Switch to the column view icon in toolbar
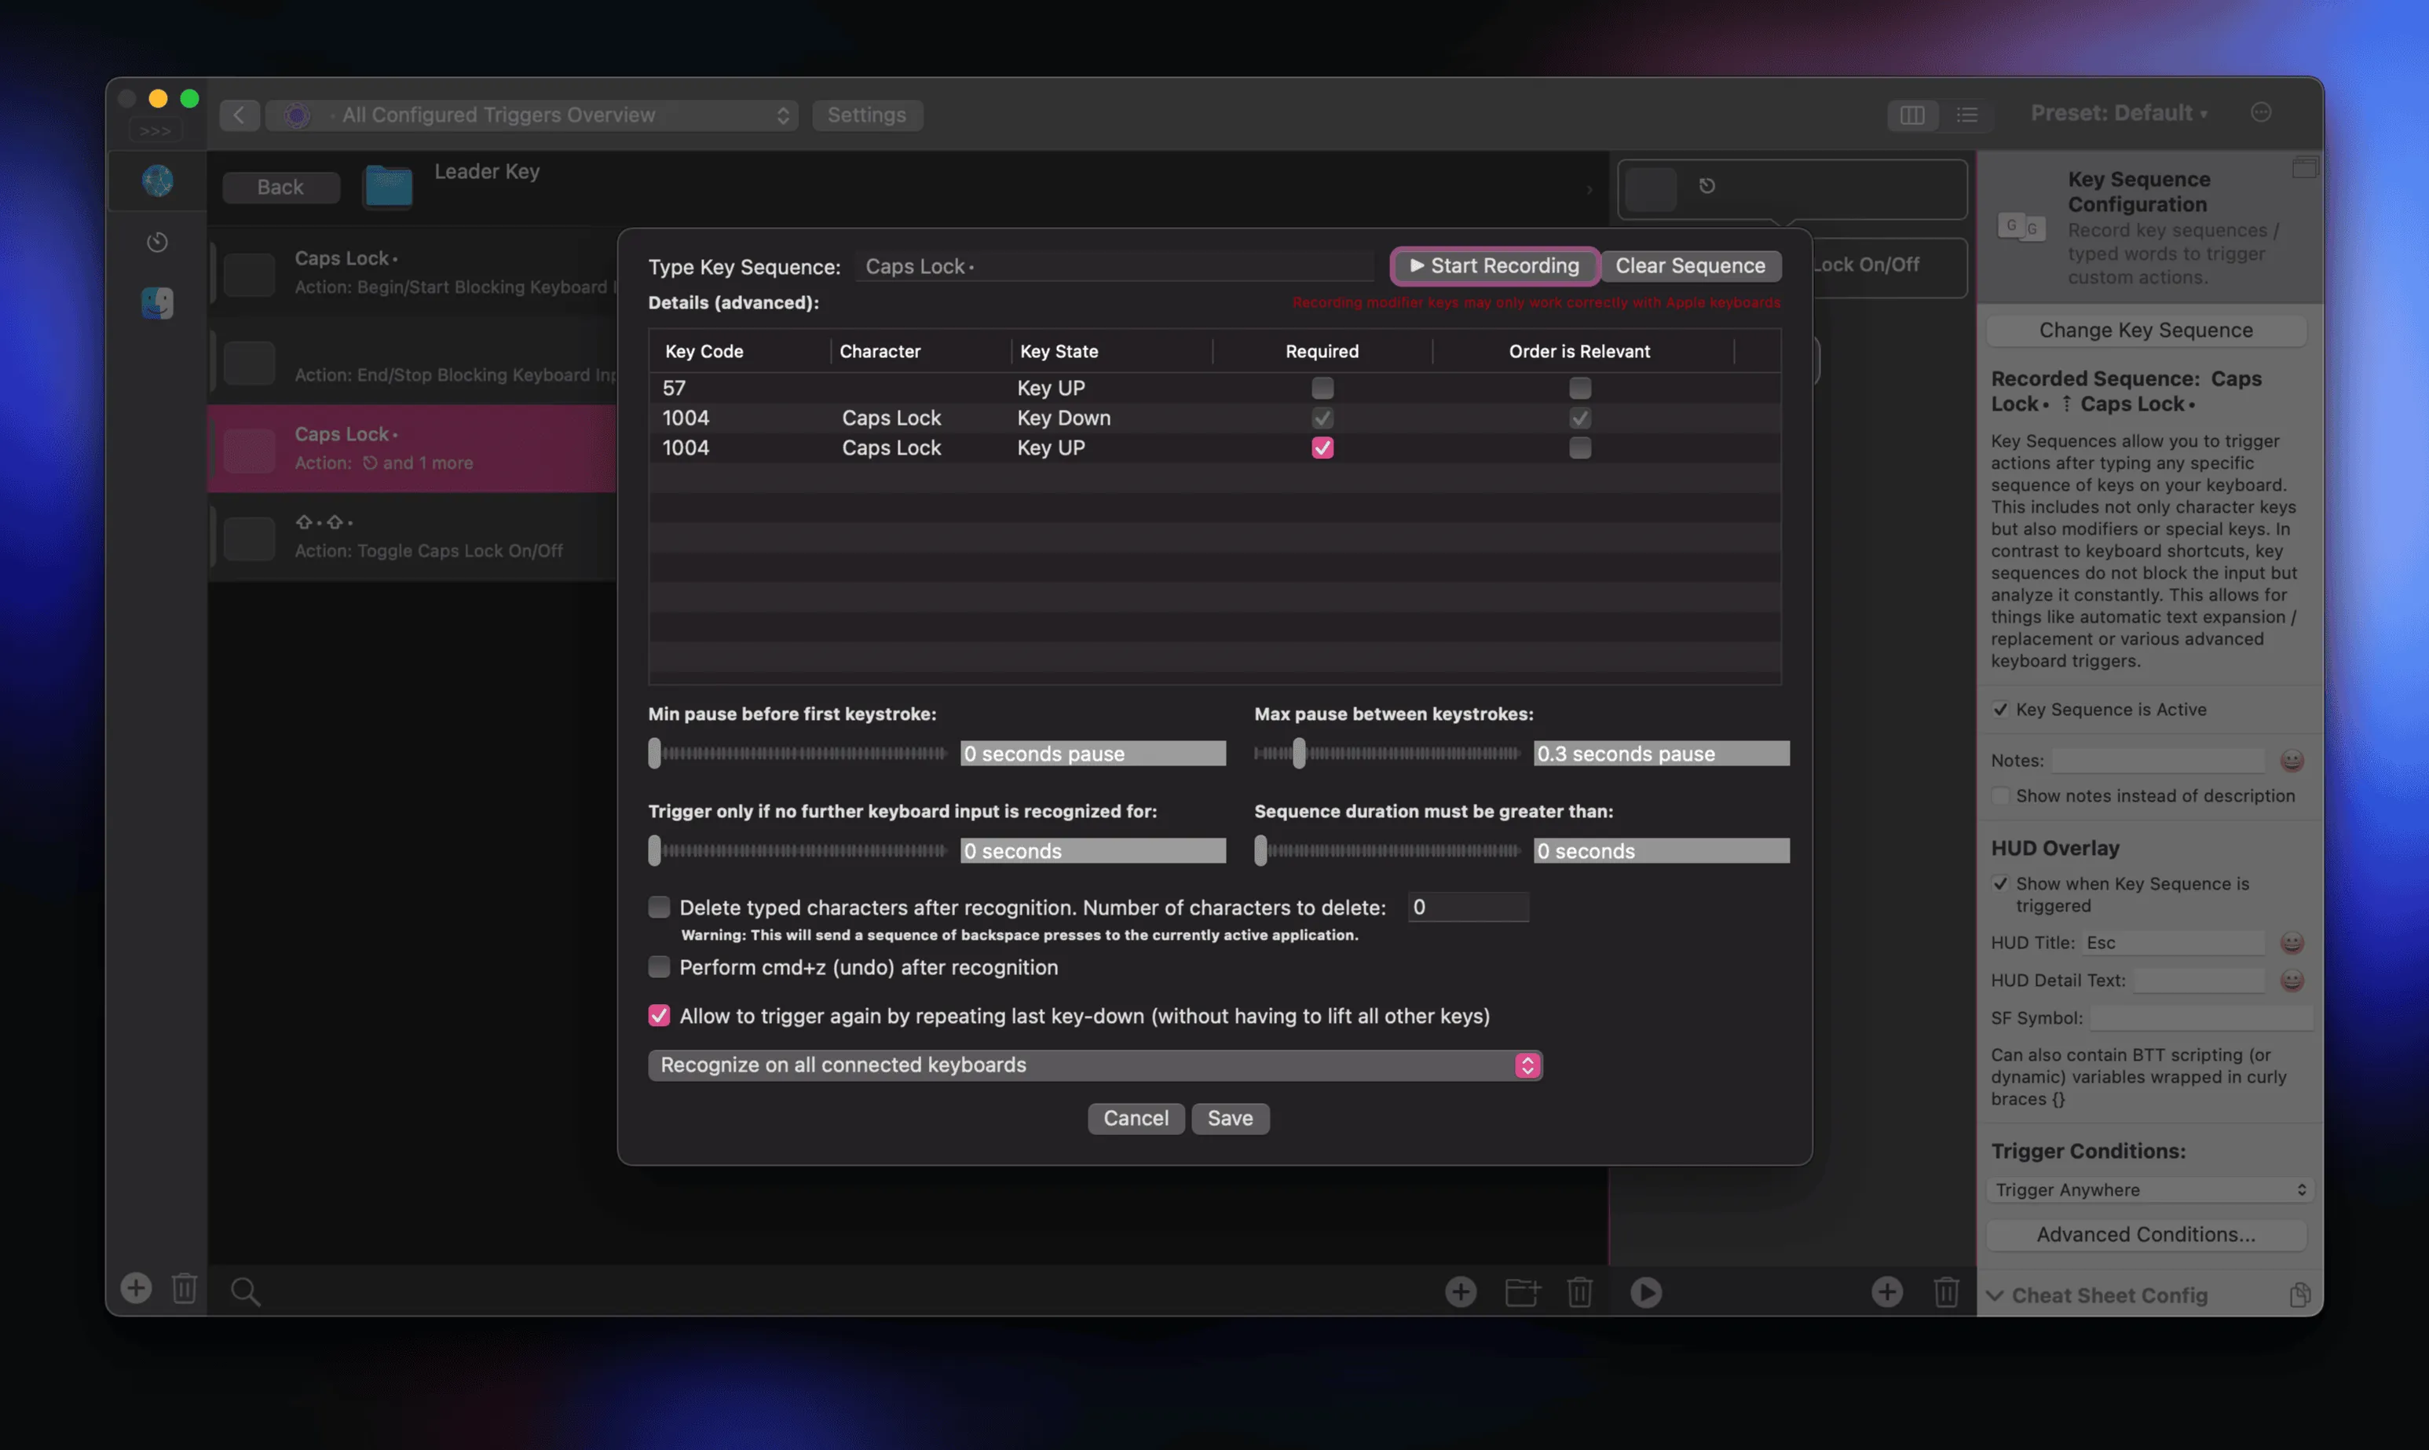Screen dimensions: 2429x1450 1912,115
